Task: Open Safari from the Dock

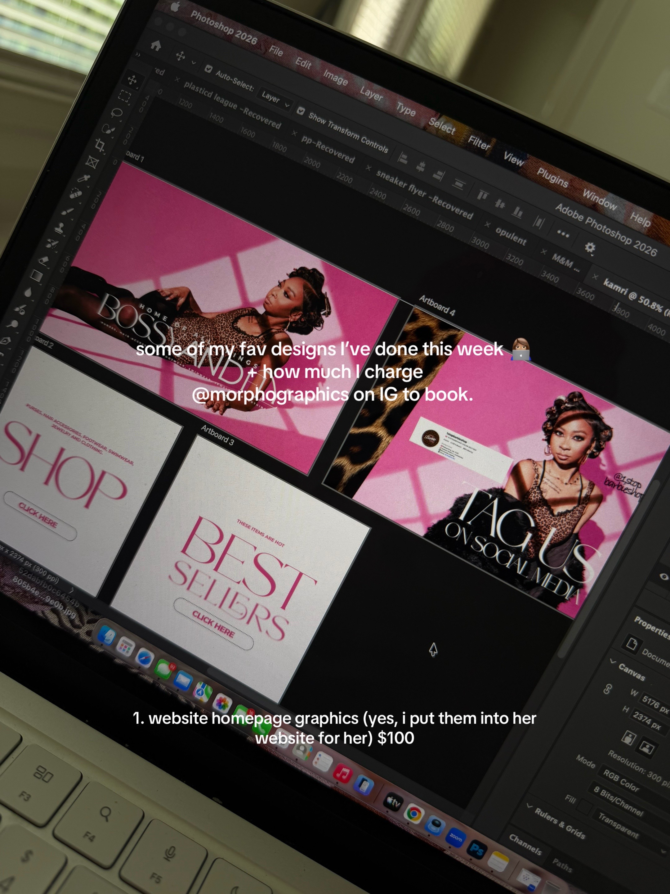Action: (x=145, y=658)
